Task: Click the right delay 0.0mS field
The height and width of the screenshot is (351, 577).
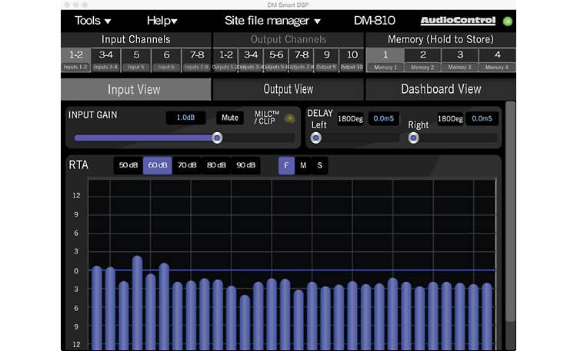Action: click(482, 119)
